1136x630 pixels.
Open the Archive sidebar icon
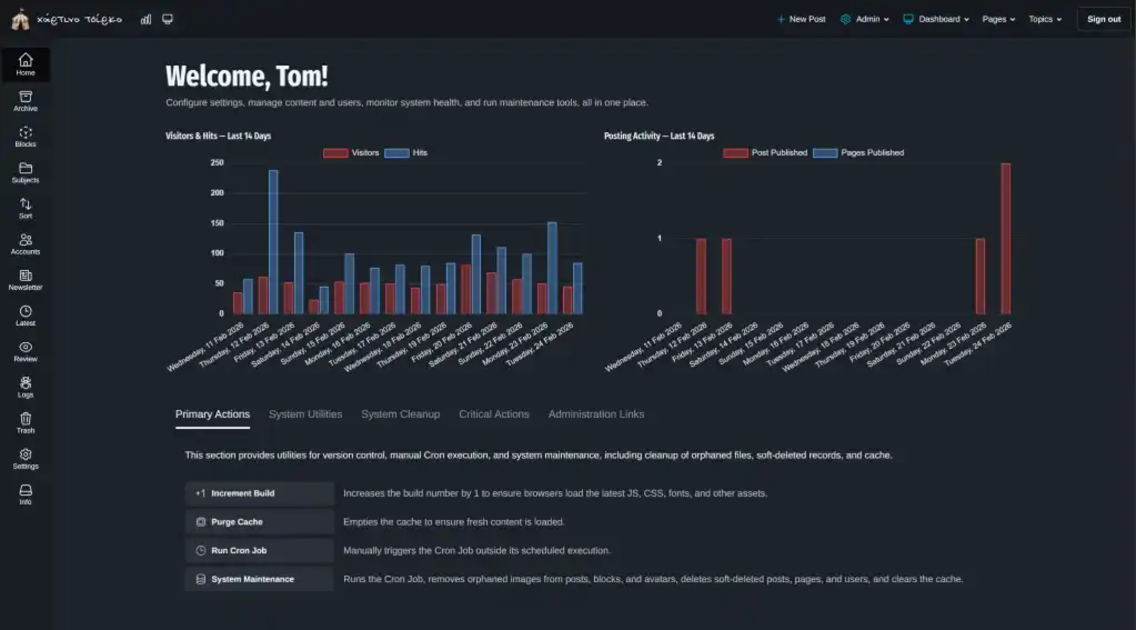[26, 101]
